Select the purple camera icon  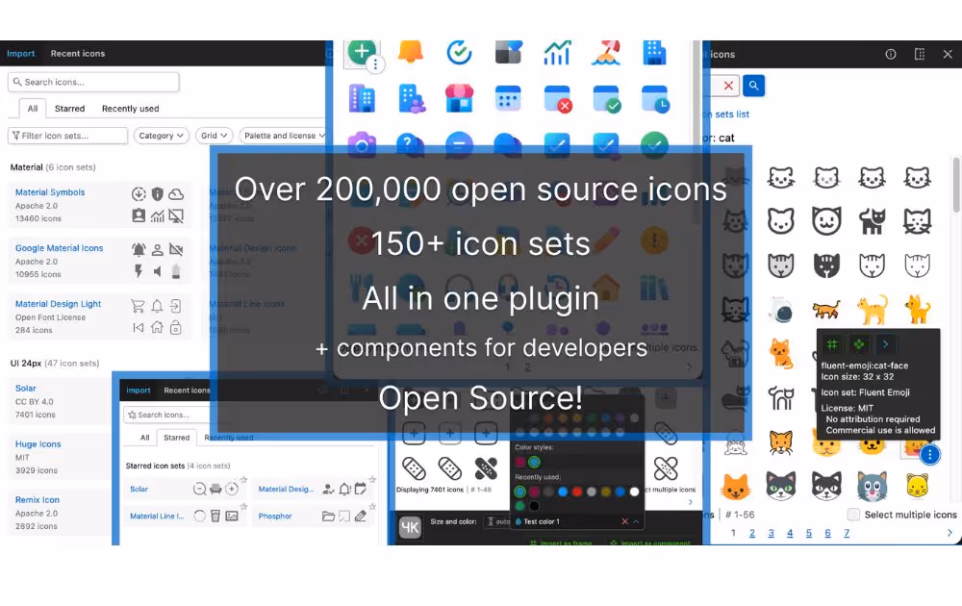pos(362,144)
